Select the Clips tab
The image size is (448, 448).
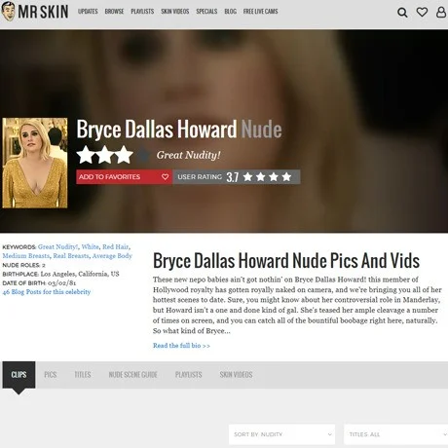(19, 375)
